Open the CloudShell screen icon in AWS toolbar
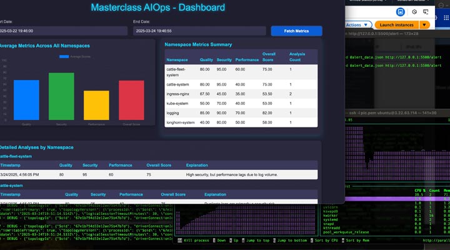 pos(426,12)
